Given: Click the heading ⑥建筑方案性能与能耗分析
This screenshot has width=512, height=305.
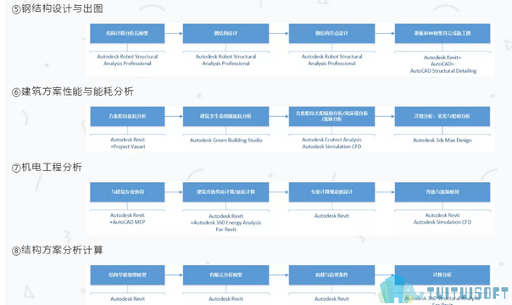Looking at the screenshot, I should point(73,91).
